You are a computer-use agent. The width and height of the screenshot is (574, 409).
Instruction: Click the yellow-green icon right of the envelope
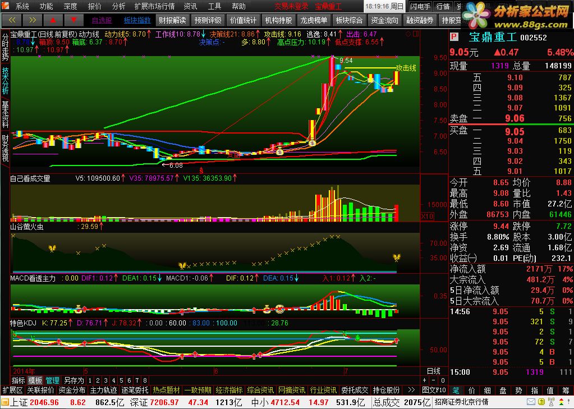(x=541, y=402)
